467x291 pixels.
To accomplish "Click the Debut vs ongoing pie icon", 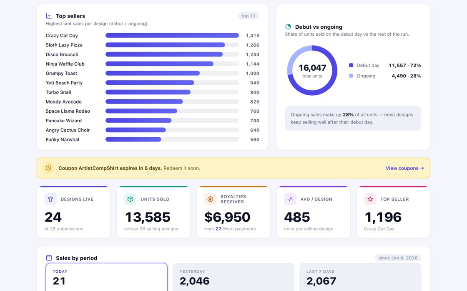I will tap(288, 27).
